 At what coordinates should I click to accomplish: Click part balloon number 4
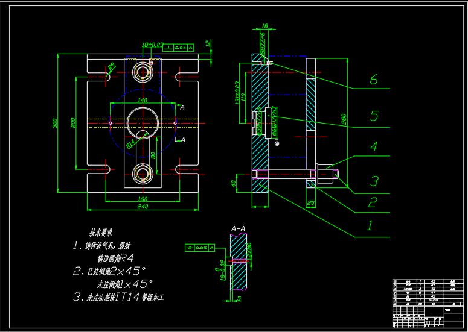[x=374, y=146]
